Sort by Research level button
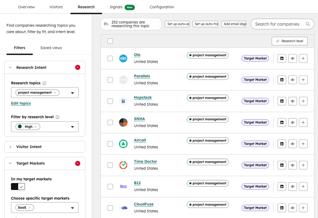 (x=289, y=41)
